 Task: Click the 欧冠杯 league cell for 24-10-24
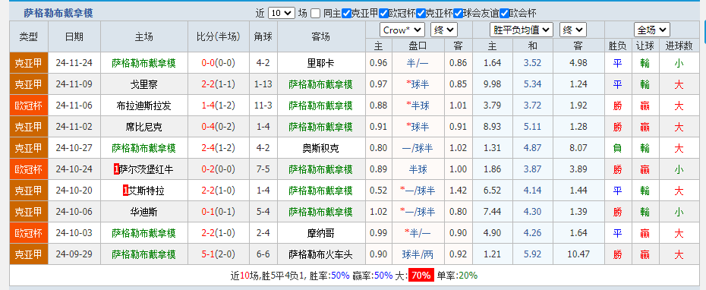28,169
